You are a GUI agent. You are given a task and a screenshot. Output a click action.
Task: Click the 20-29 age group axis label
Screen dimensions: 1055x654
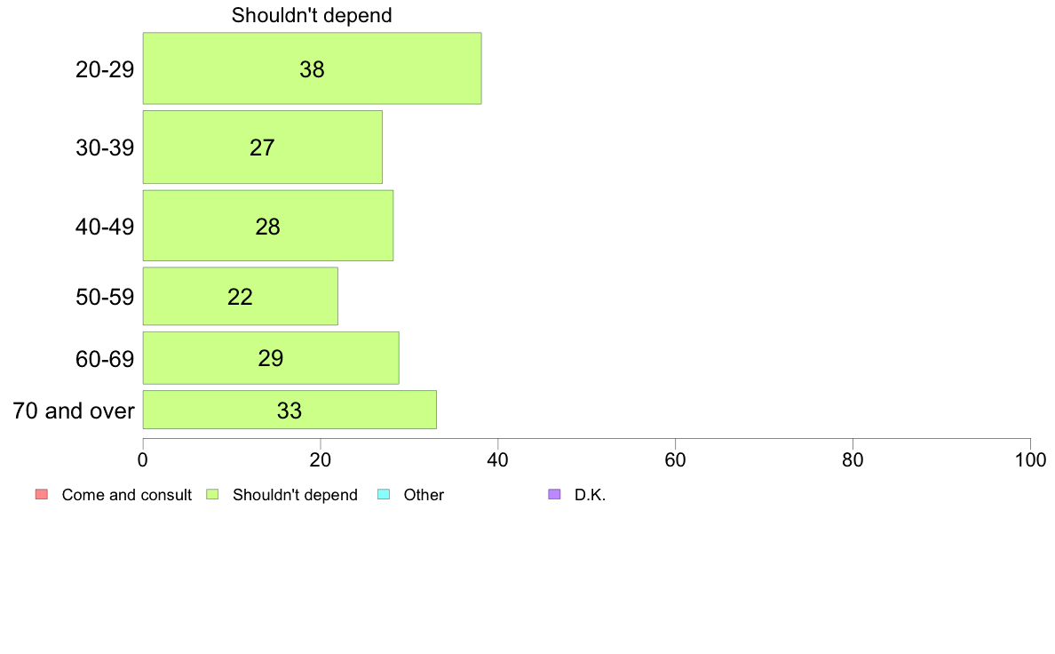pyautogui.click(x=105, y=69)
